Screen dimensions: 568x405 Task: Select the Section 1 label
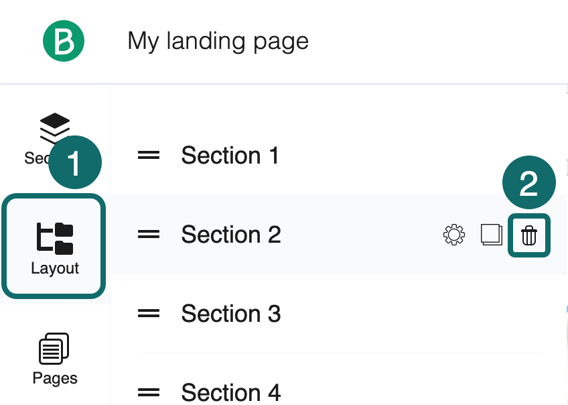tap(230, 156)
